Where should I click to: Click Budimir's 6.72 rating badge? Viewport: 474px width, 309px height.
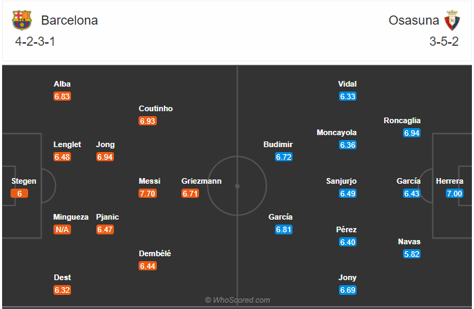[x=283, y=157]
